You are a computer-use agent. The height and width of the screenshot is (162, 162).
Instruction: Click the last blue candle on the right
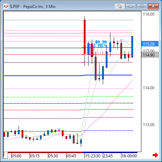(x=132, y=47)
